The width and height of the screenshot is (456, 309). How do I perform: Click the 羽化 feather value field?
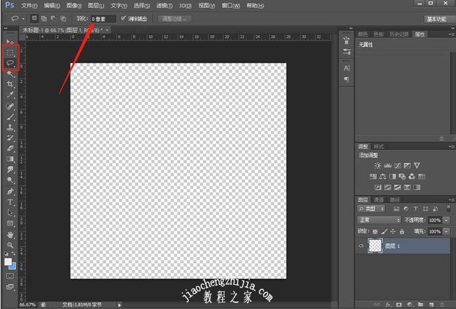[103, 19]
